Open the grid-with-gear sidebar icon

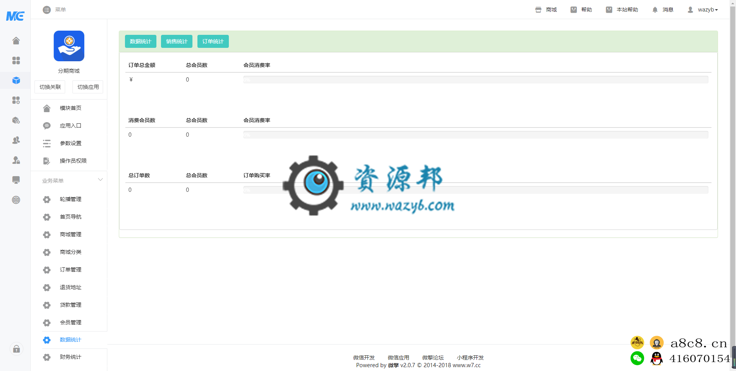tap(16, 100)
